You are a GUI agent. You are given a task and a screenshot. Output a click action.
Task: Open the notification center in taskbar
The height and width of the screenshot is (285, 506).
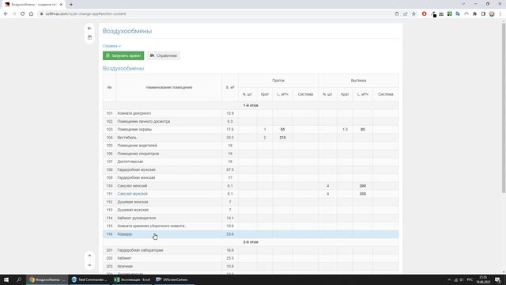click(x=497, y=279)
